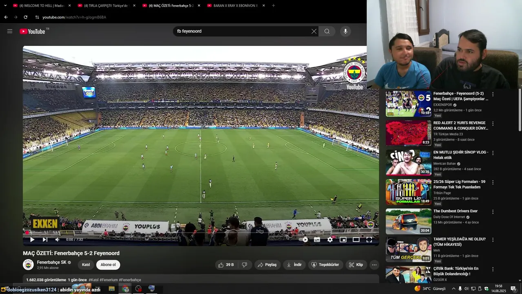Screen dimensions: 522x294
Task: Open Fenerbahçe - Feyenoord EXXENSPOR thumbnail
Action: [x=408, y=104]
